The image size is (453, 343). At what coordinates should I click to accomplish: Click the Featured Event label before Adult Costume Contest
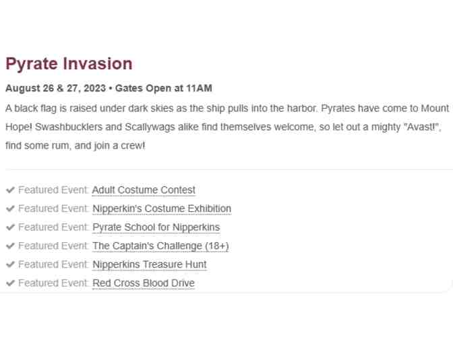pos(54,190)
